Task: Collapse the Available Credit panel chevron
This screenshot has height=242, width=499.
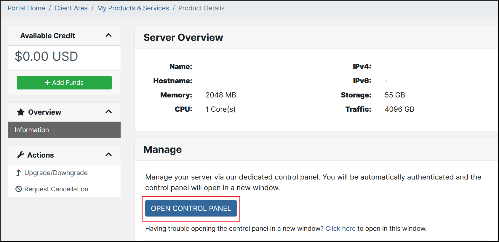Action: pos(108,36)
